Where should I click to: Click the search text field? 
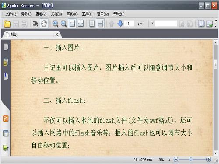[x=166, y=24]
